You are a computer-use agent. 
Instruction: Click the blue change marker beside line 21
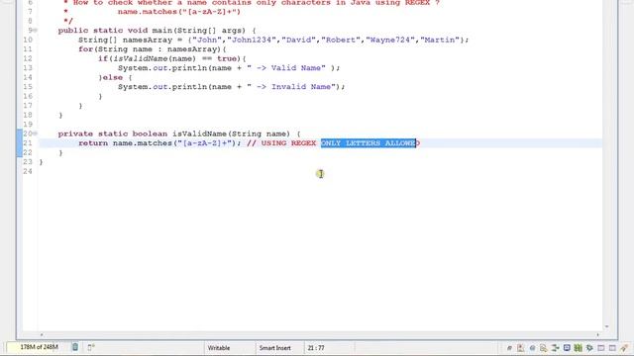(x=20, y=142)
